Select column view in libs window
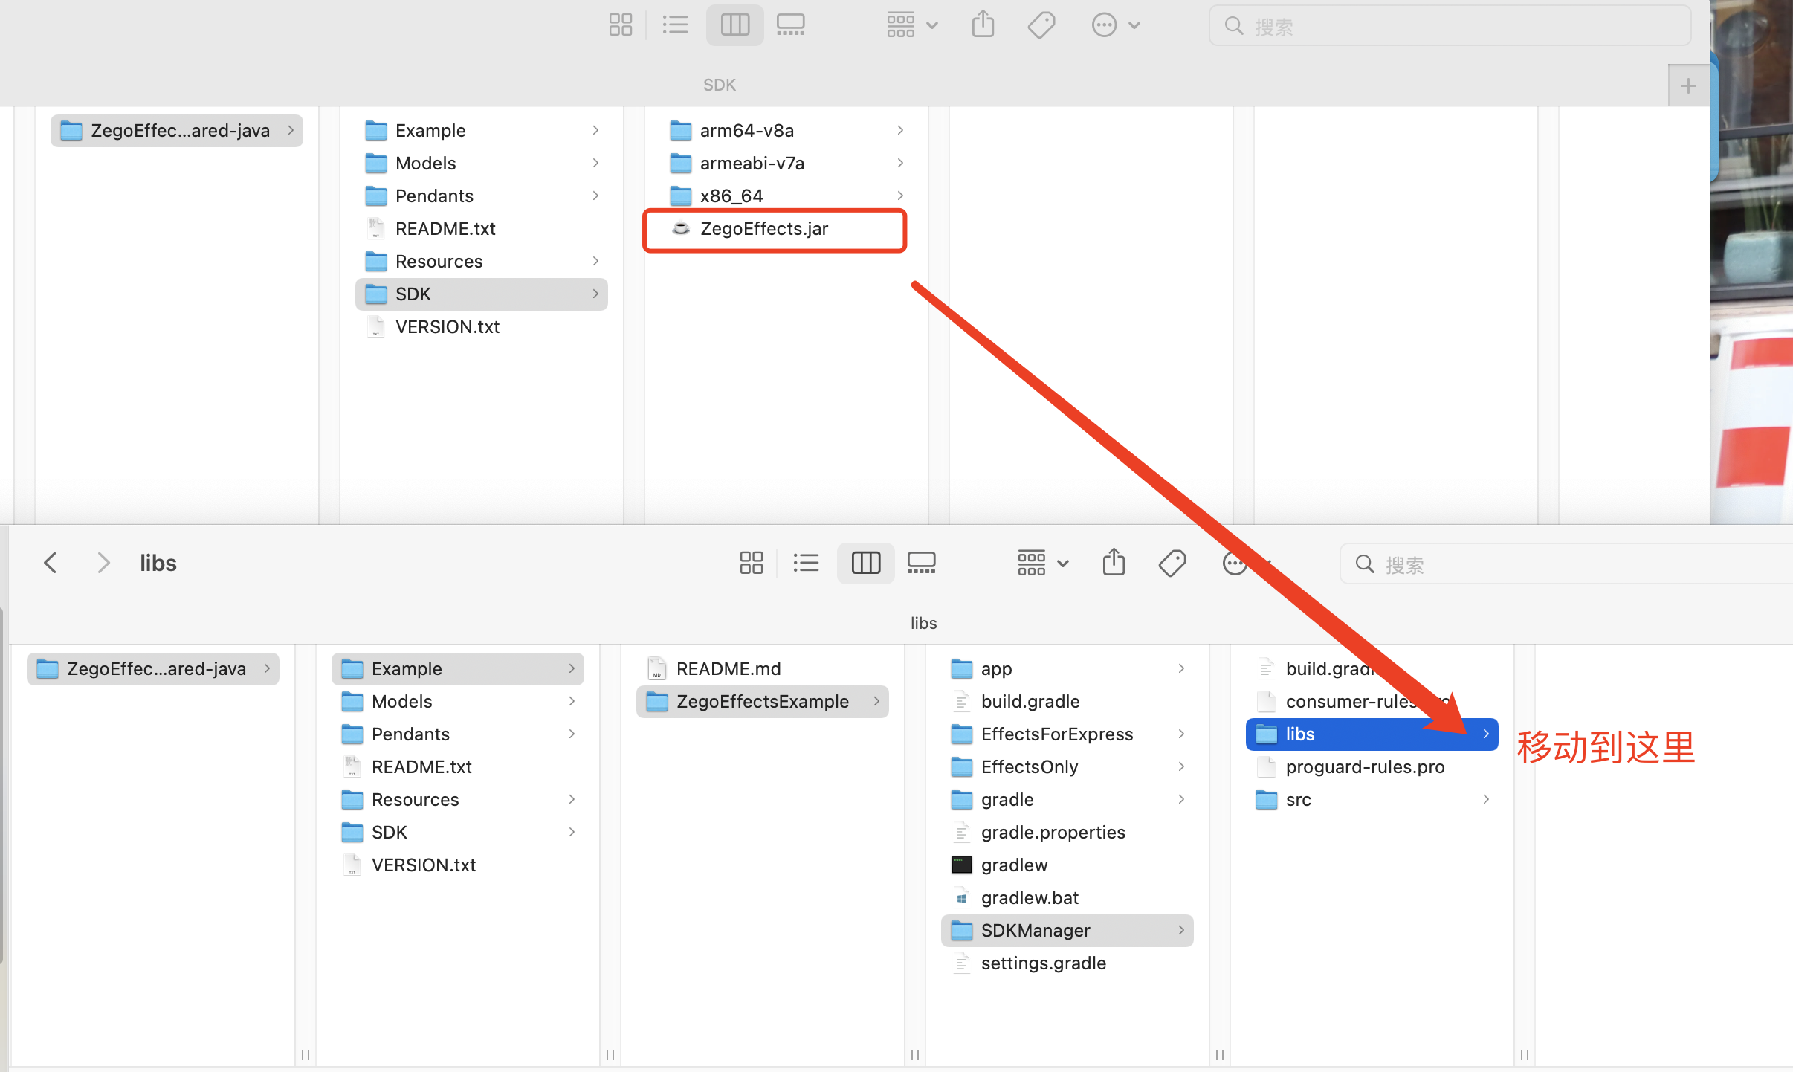Viewport: 1793px width, 1072px height. click(865, 564)
